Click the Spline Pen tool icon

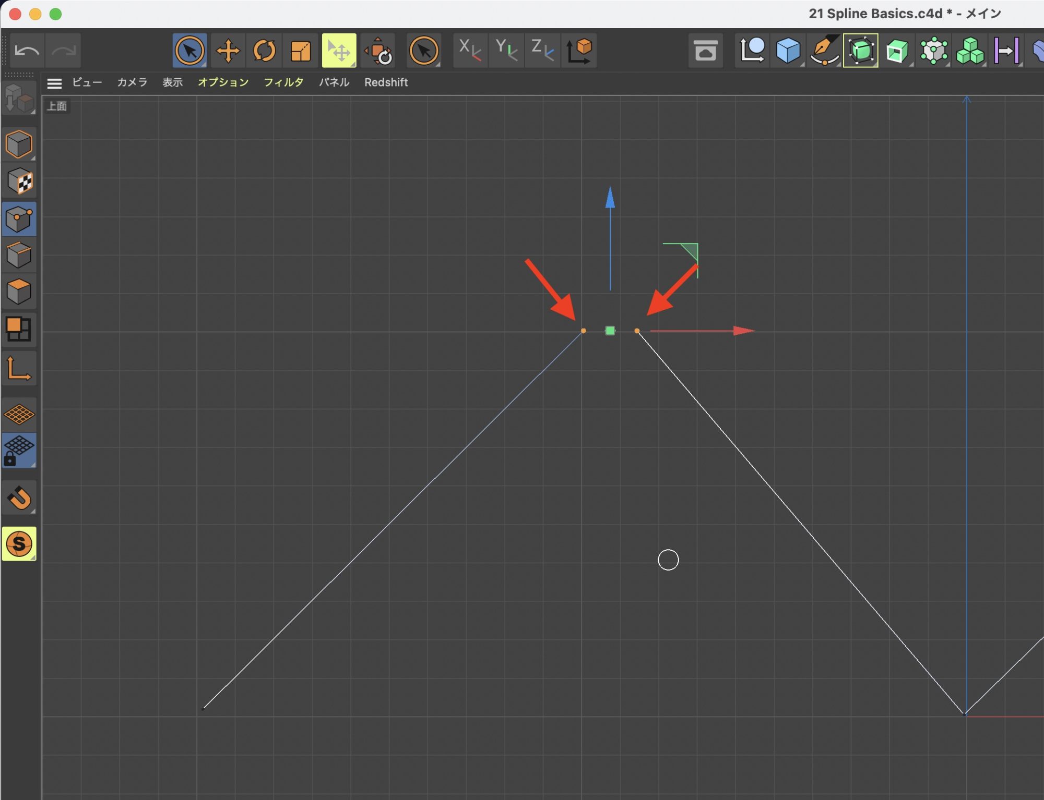point(824,51)
